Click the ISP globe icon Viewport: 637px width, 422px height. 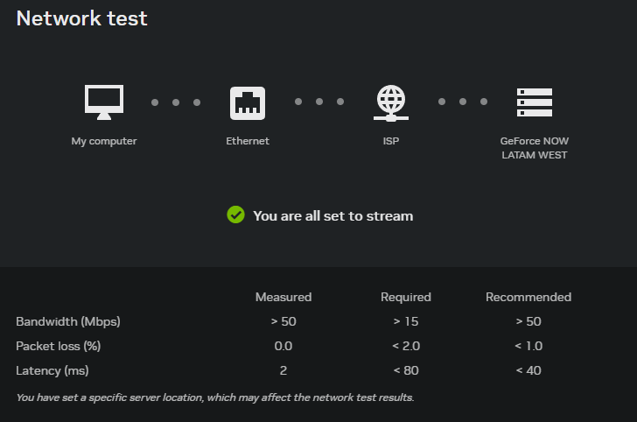click(391, 103)
